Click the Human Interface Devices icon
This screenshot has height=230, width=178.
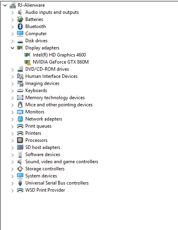click(20, 76)
